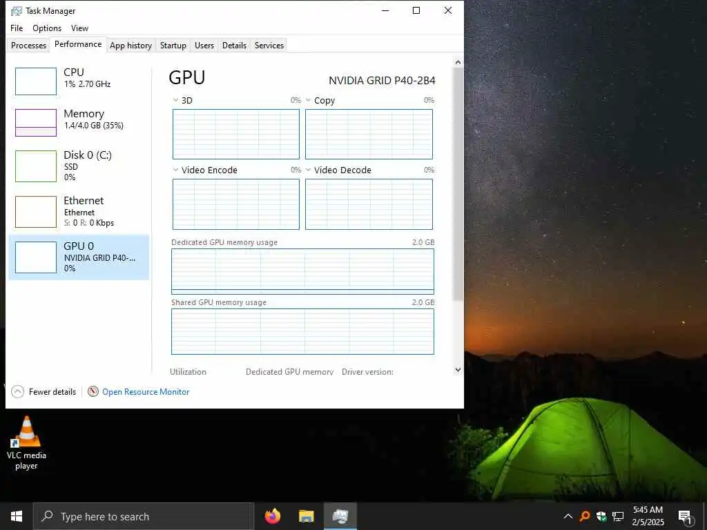Click the Shared GPU memory usage graph
This screenshot has height=530, width=707.
click(x=302, y=332)
